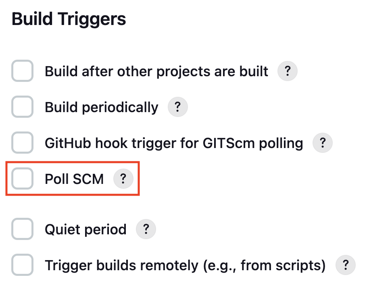Check the GitHub hook trigger checkbox
This screenshot has height=292, width=392.
(x=23, y=143)
